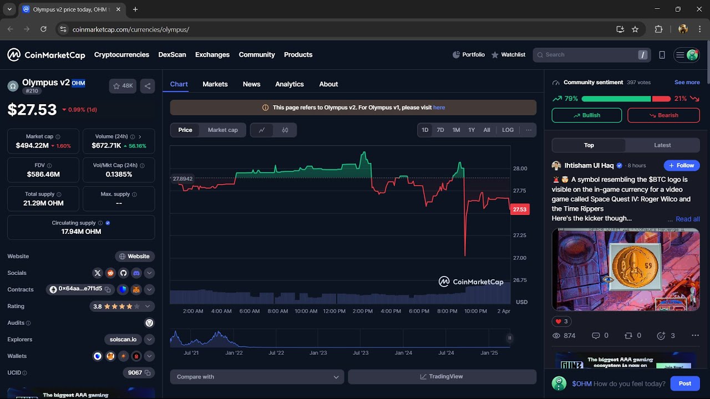Open the Reddit social link
The width and height of the screenshot is (710, 399).
[110, 273]
